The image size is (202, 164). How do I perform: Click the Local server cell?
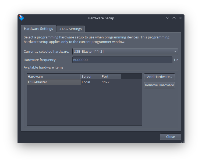pyautogui.click(x=91, y=82)
